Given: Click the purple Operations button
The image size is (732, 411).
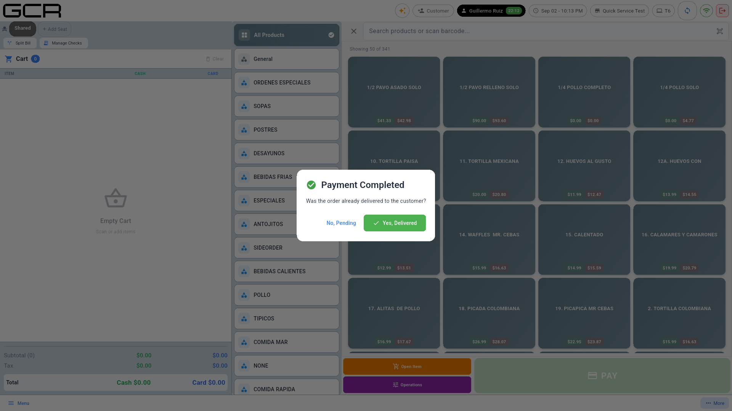Looking at the screenshot, I should (x=407, y=385).
